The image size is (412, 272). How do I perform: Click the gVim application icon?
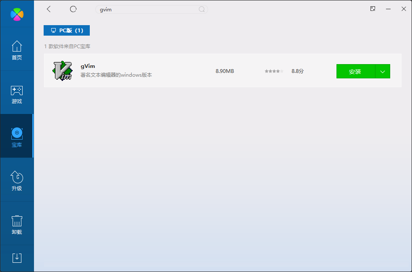point(62,71)
